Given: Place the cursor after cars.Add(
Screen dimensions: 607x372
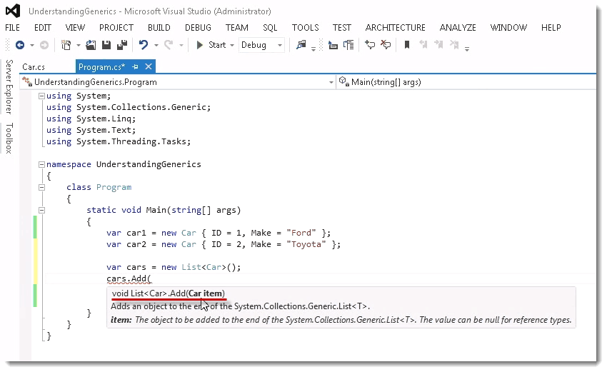Looking at the screenshot, I should 151,278.
